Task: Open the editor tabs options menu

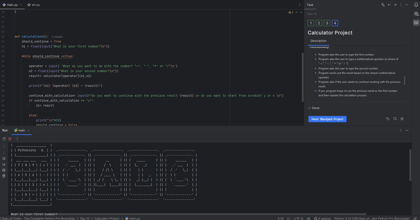Action: click(x=299, y=5)
